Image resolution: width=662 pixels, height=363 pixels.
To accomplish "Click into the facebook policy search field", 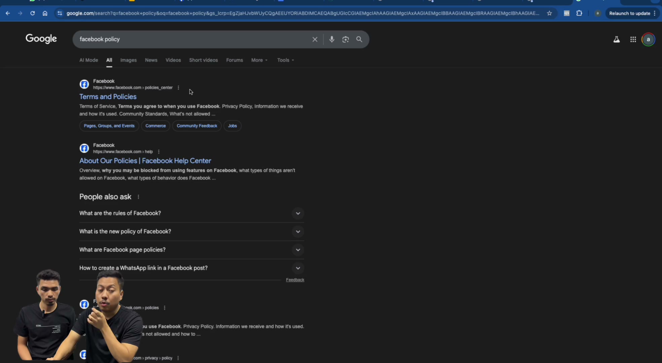I will [192, 39].
